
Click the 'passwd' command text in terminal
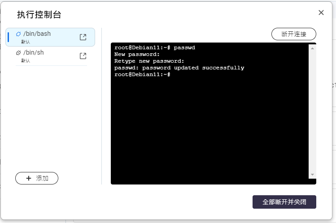(x=184, y=47)
